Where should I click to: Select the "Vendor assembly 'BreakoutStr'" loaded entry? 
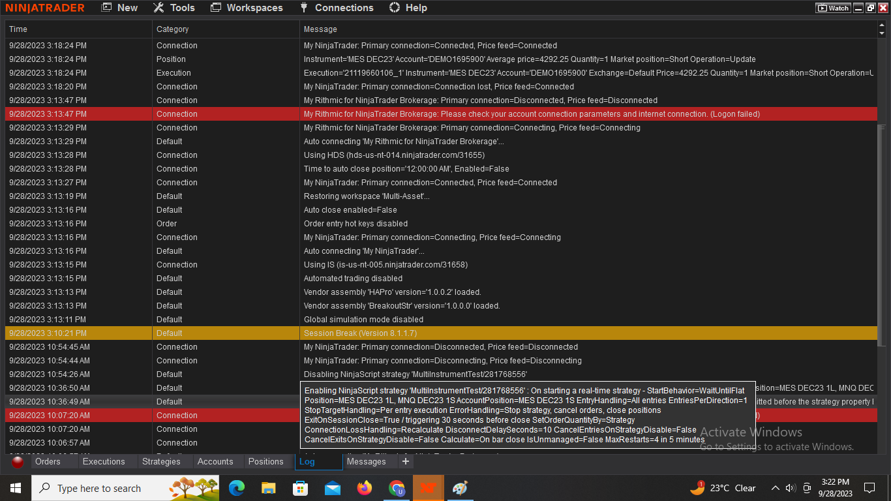point(402,306)
